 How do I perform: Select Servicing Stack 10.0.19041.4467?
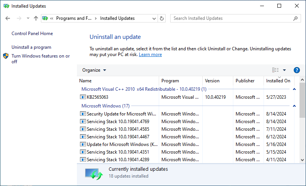click(118, 136)
